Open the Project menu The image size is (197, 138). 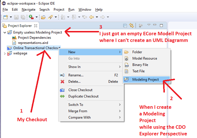point(59,10)
